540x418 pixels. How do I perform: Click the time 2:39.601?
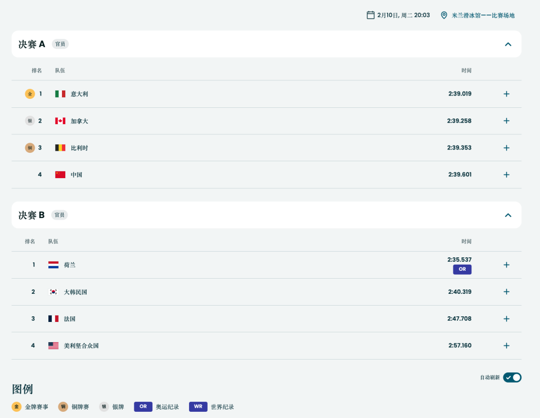click(460, 174)
